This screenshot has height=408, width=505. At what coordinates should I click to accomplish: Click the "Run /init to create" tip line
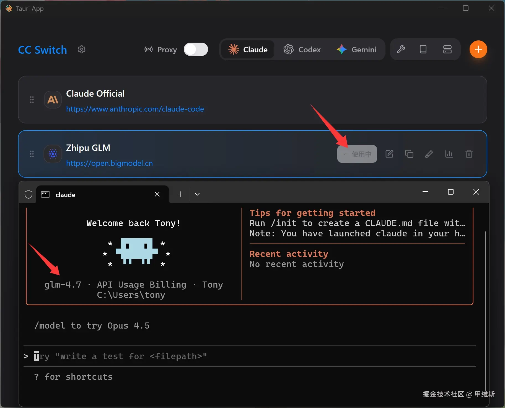pos(357,223)
